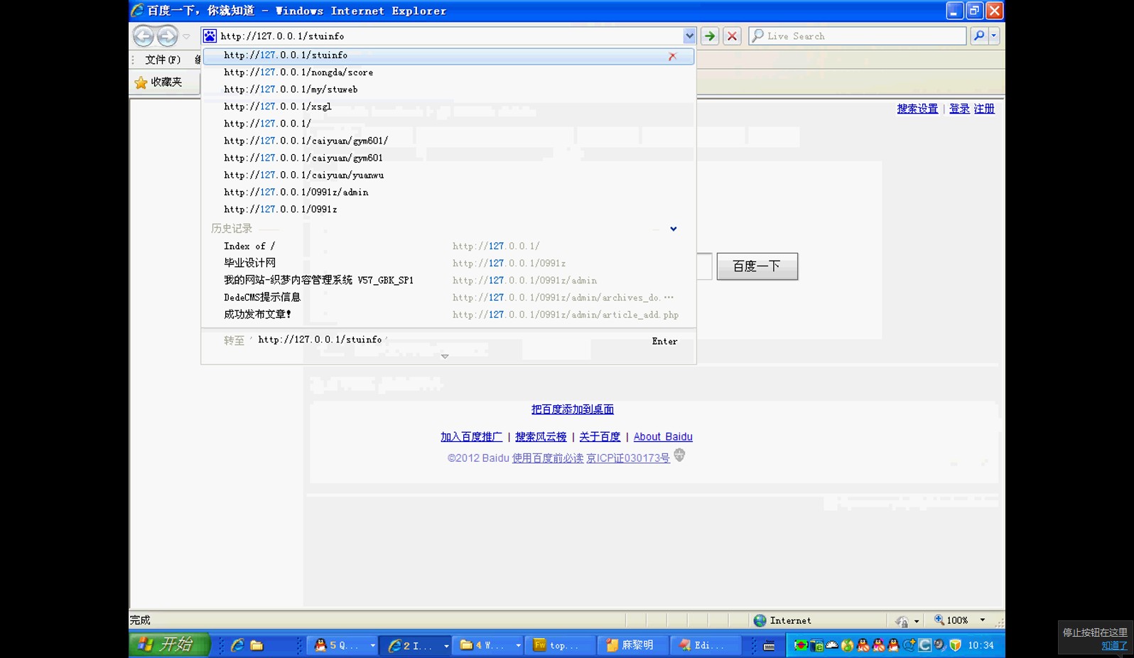Click the 知道了 link in the tooltip
This screenshot has height=658, width=1134.
(1114, 646)
